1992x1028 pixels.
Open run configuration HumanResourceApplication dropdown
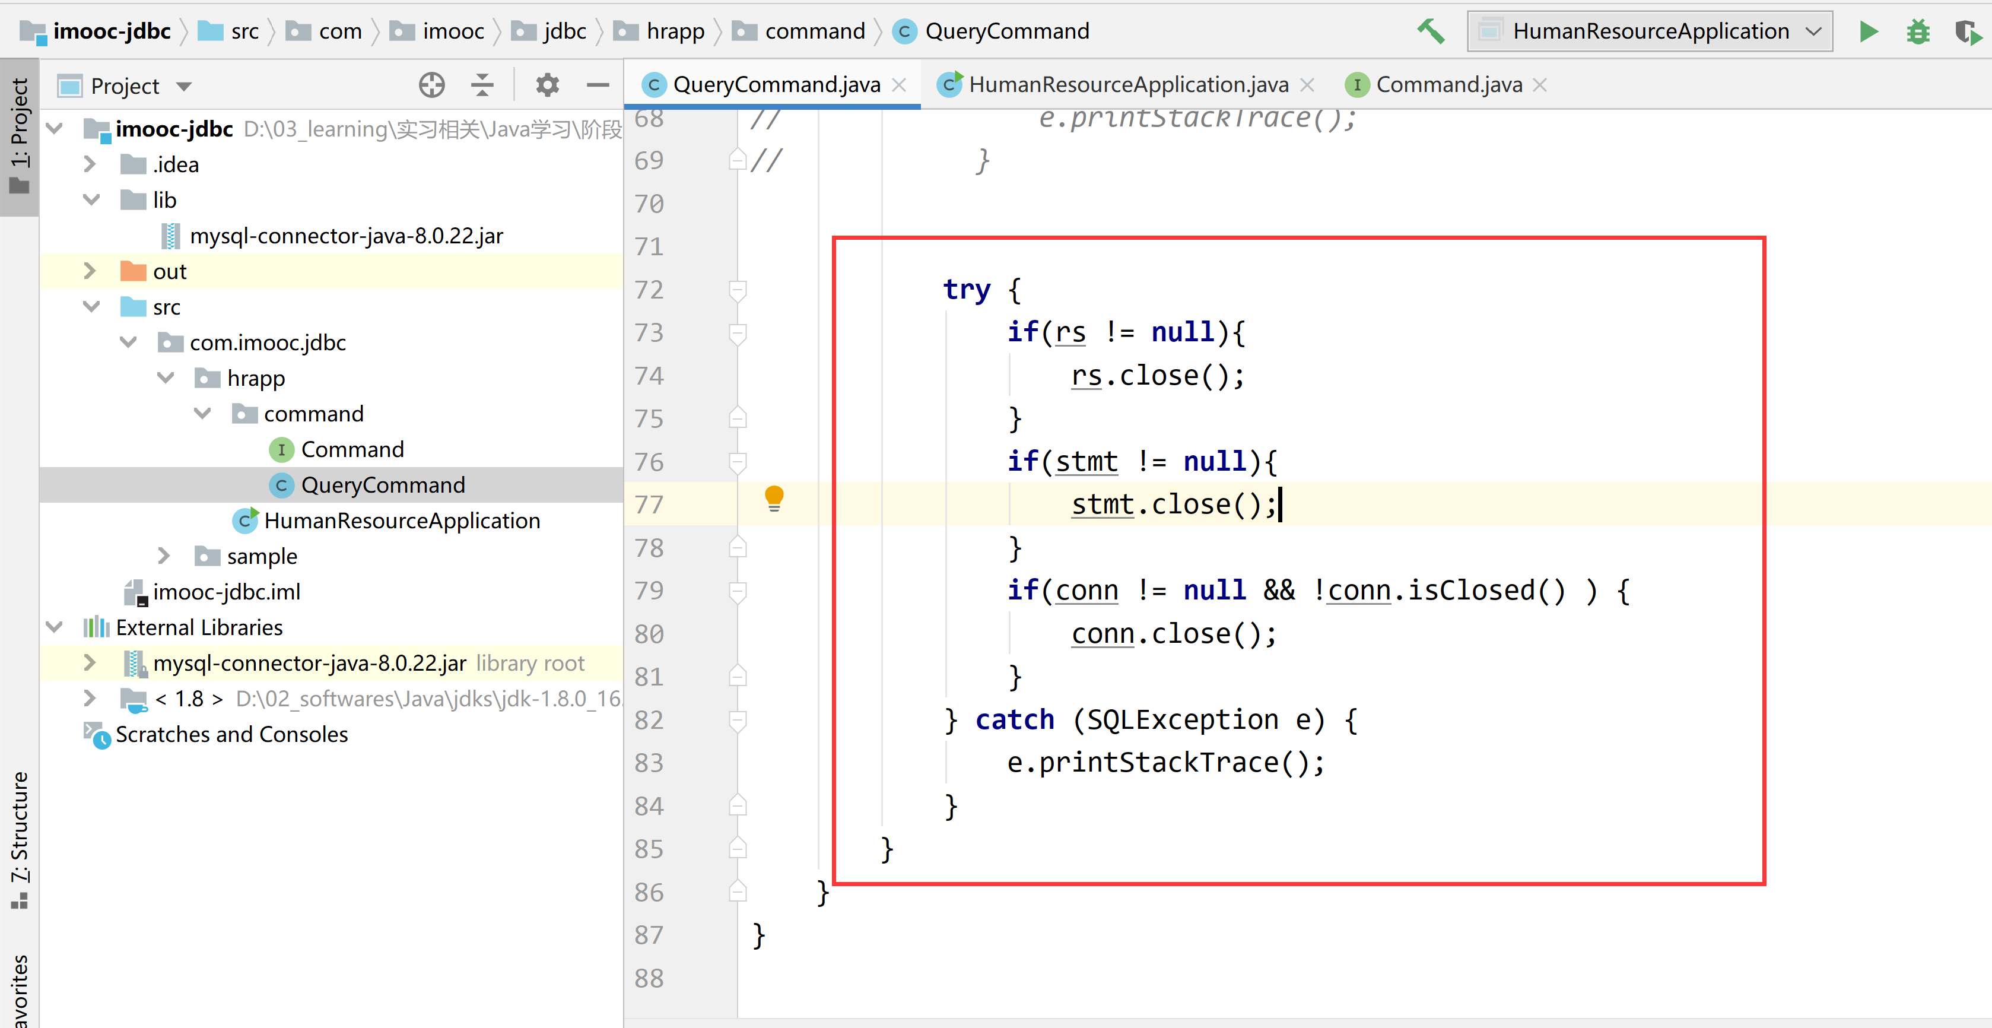point(1650,31)
